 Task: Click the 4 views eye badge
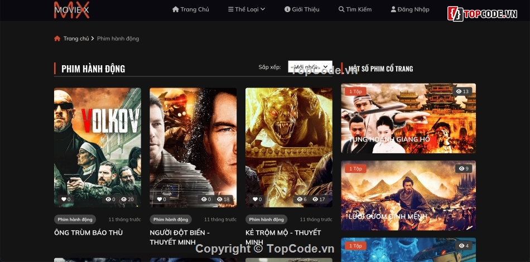click(x=464, y=246)
